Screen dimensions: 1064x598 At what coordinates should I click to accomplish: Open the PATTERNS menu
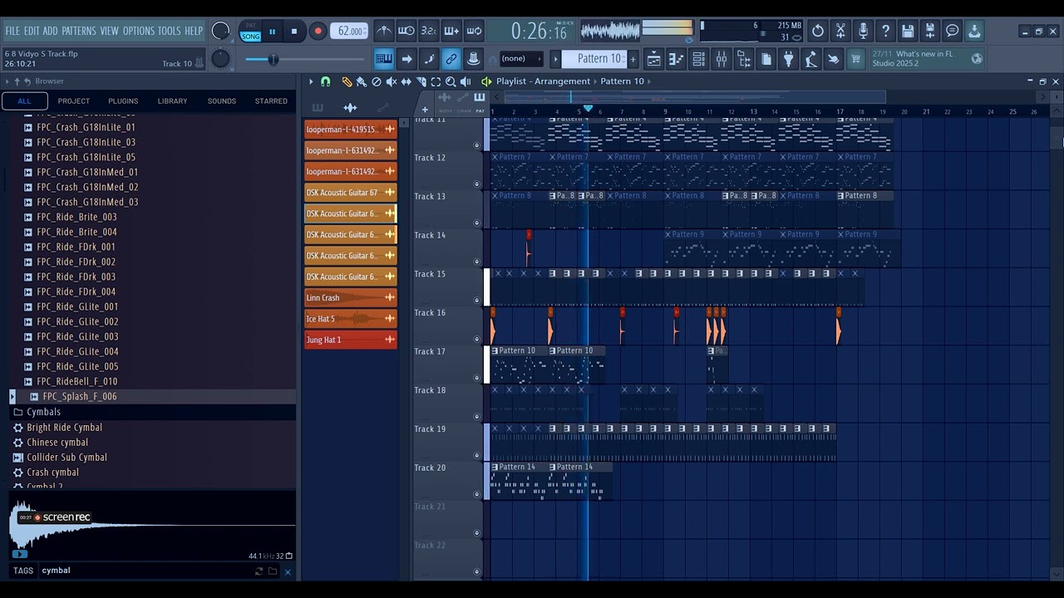[79, 31]
